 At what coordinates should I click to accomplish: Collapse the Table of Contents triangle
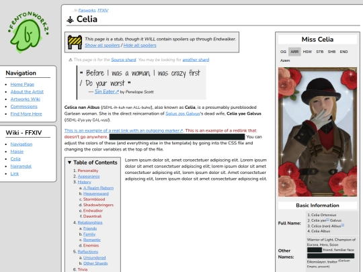tap(69, 163)
